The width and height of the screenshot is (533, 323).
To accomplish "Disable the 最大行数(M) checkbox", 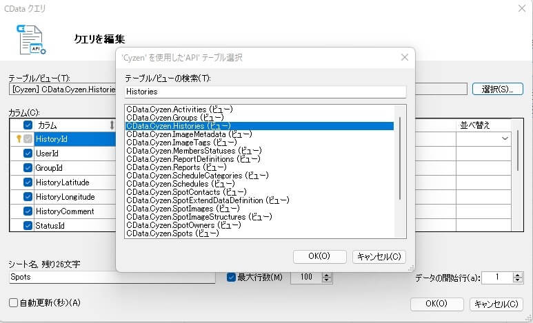I will coord(231,277).
